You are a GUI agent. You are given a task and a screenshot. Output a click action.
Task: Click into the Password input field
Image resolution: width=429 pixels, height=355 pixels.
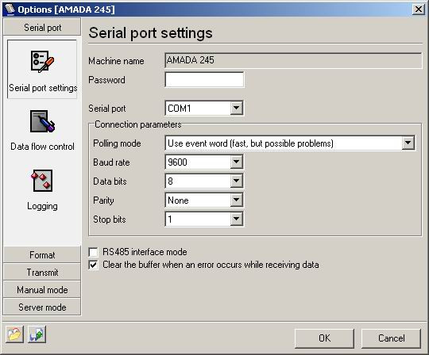click(x=204, y=80)
